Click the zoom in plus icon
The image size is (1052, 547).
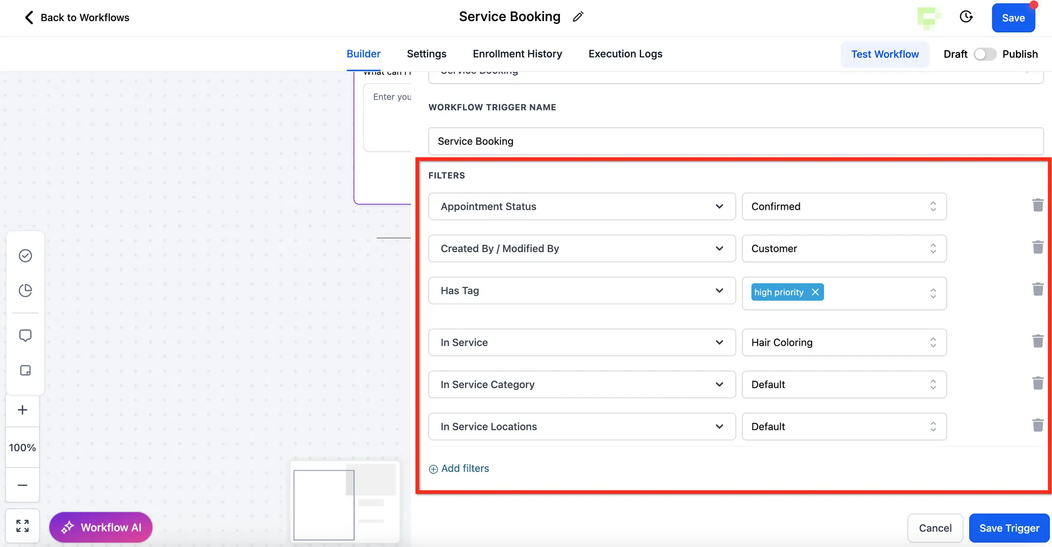click(x=23, y=410)
